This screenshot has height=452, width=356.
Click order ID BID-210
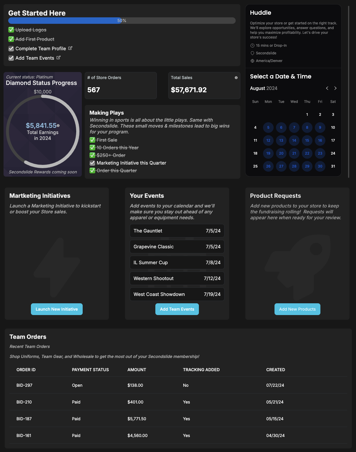(x=24, y=402)
